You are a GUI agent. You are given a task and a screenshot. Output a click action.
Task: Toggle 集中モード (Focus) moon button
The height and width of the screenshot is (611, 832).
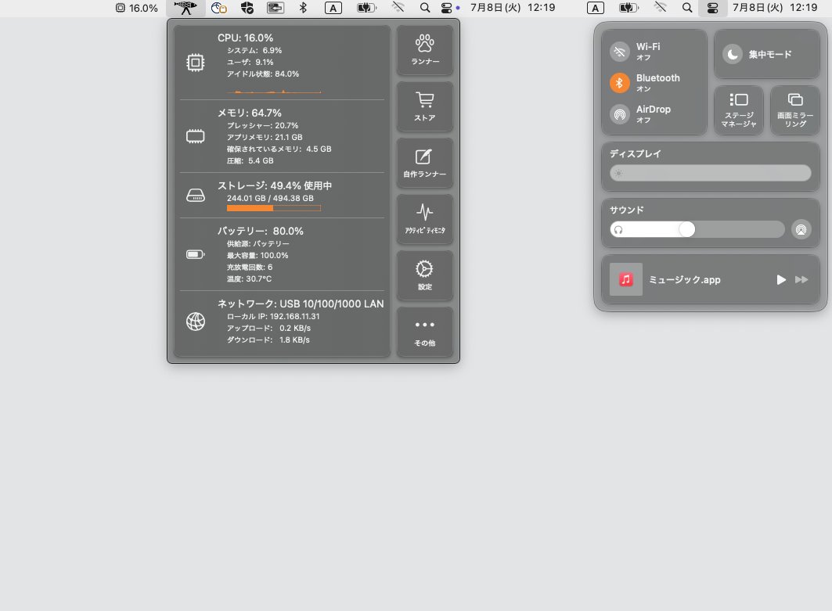733,54
